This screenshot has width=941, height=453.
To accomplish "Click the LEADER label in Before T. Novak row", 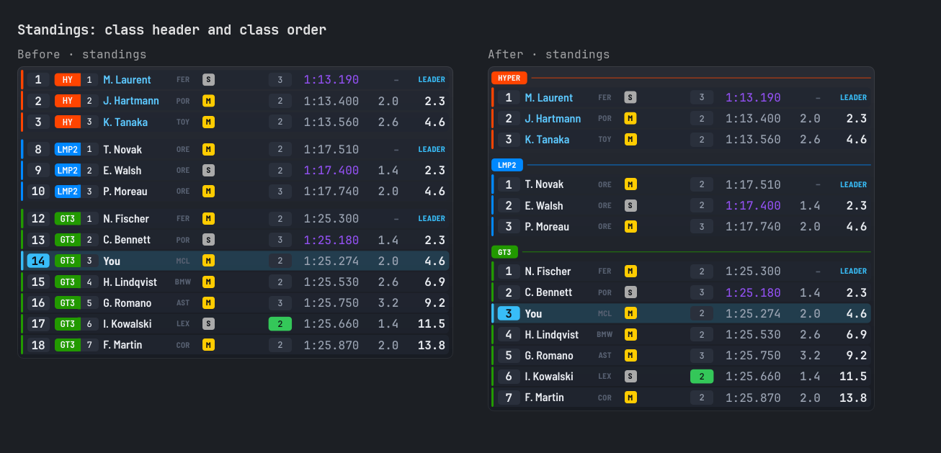I will click(x=432, y=150).
